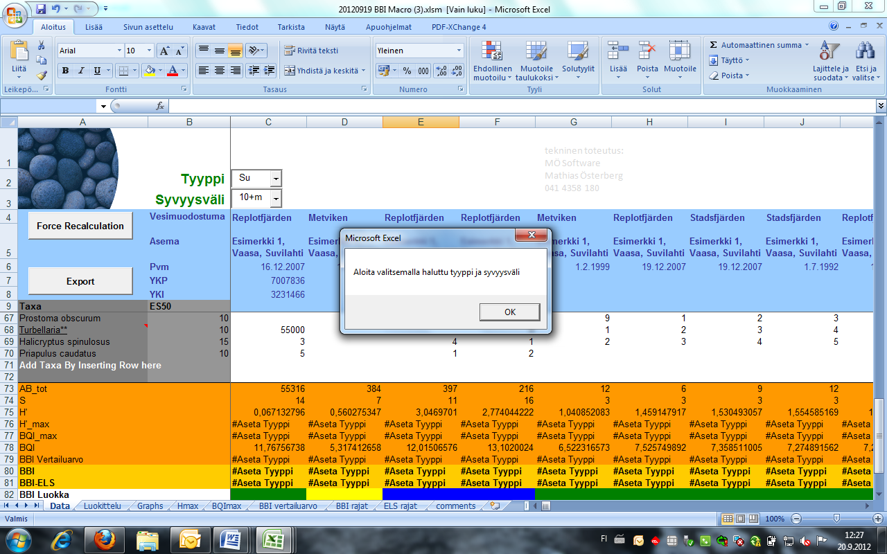Open the Kaavat ribbon tab
Screen dimensions: 887x554
tap(204, 27)
